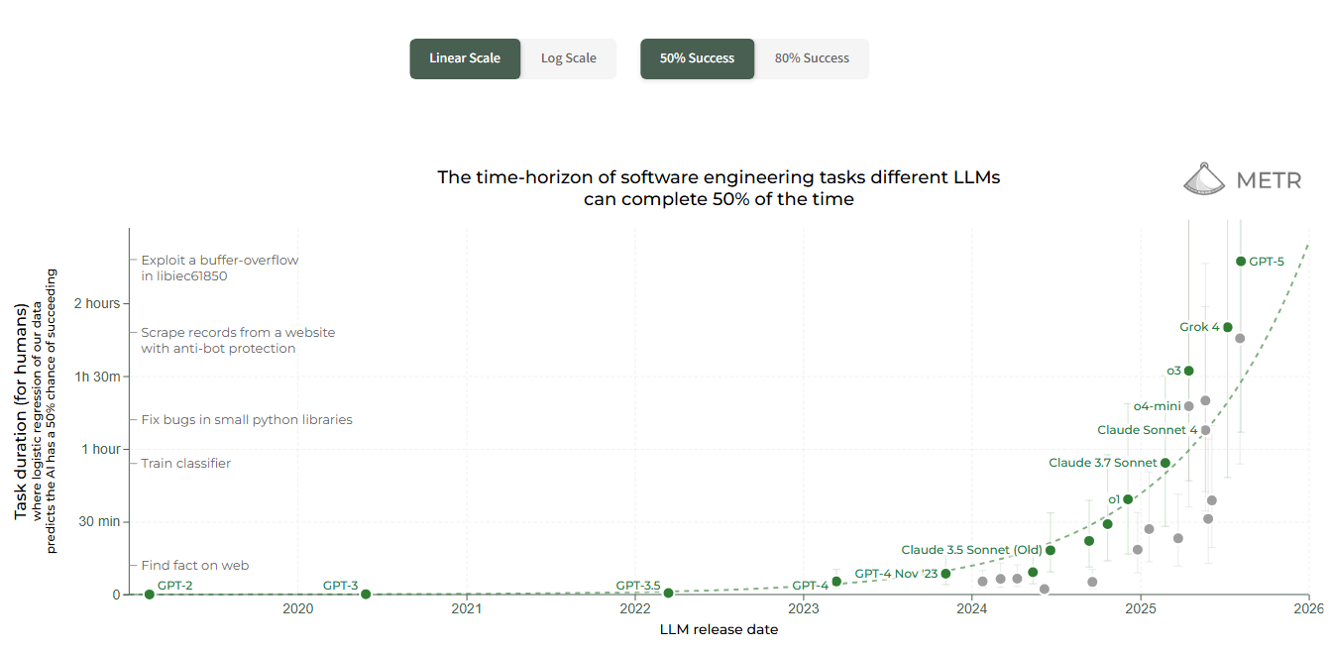The image size is (1331, 652).
Task: Switch chart to Log Scale
Action: [568, 58]
